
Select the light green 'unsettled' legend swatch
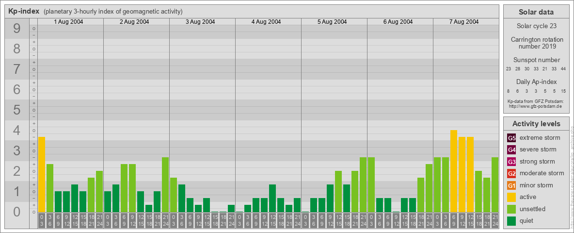(x=511, y=209)
